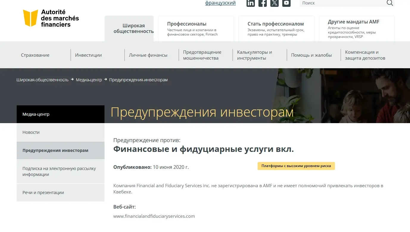The height and width of the screenshot is (232, 410).
Task: Open the AMF Facebook page icon
Action: click(x=263, y=3)
